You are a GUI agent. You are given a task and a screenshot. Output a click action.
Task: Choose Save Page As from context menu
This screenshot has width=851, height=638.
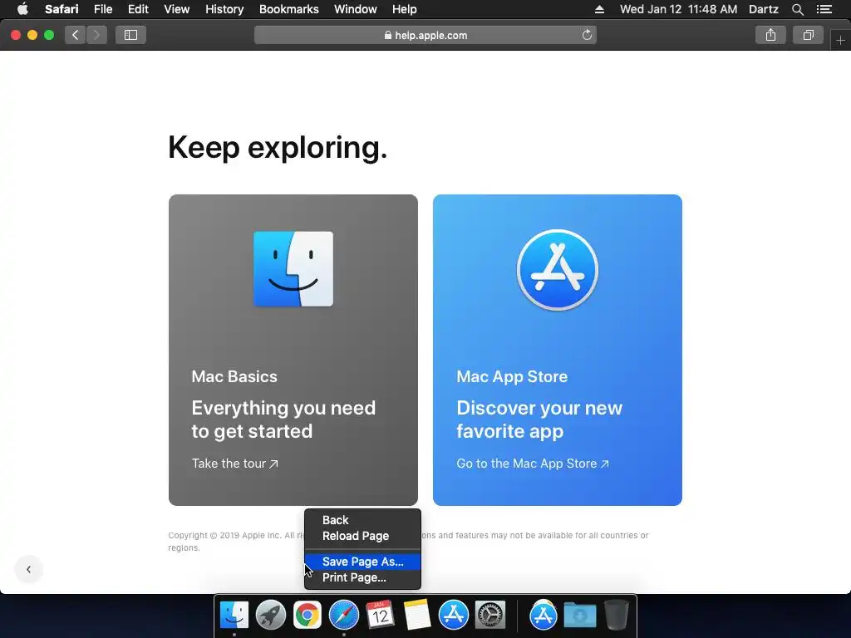point(362,562)
